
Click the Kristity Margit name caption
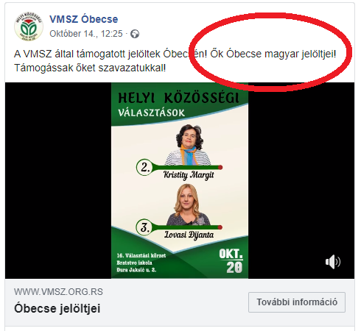pyautogui.click(x=189, y=175)
